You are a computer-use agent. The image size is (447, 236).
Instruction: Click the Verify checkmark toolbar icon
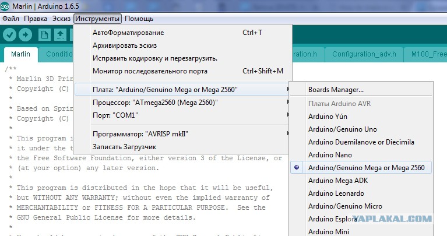pos(9,35)
